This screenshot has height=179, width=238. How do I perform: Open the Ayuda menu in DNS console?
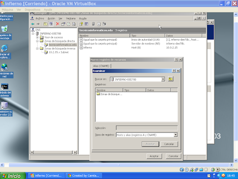[x=83, y=18]
